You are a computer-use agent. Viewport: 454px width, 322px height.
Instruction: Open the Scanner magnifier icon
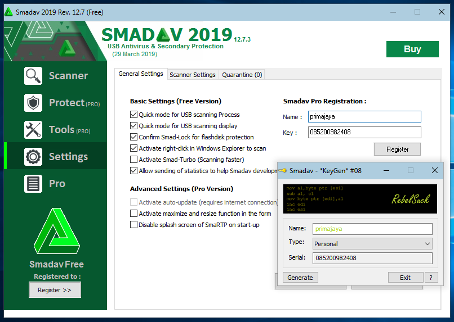point(33,76)
